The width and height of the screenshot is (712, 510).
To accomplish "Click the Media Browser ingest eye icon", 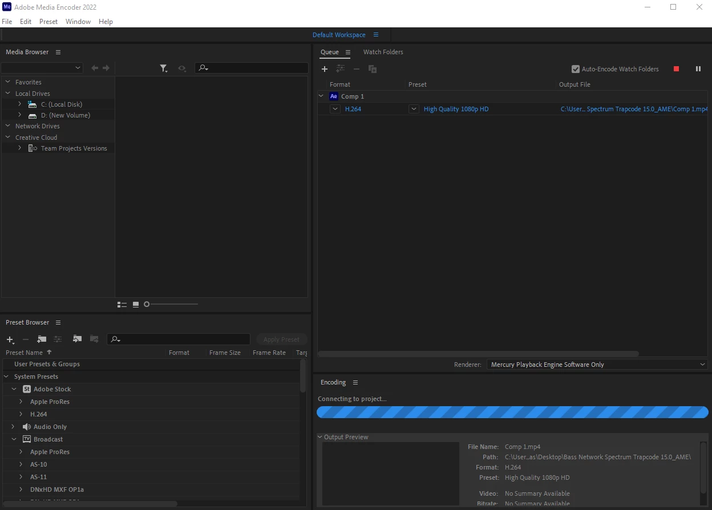I will point(181,68).
